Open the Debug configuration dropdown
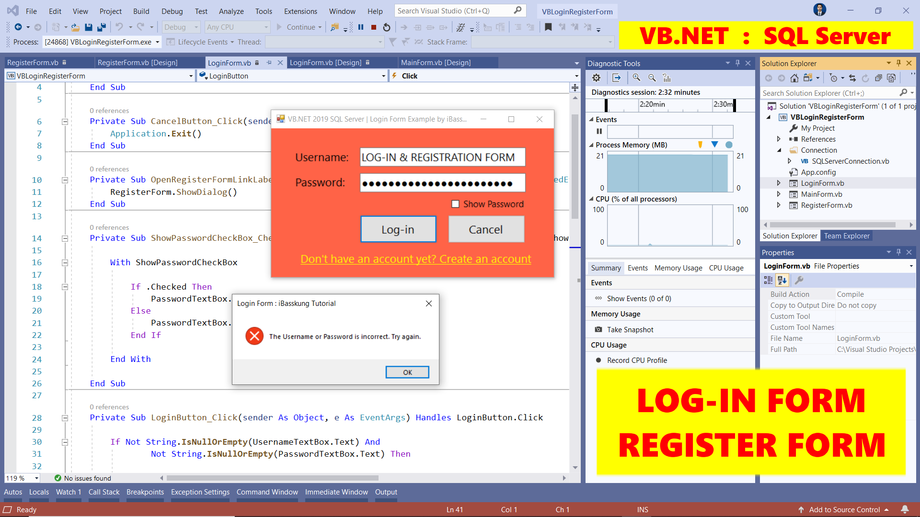Image resolution: width=920 pixels, height=517 pixels. pyautogui.click(x=181, y=27)
